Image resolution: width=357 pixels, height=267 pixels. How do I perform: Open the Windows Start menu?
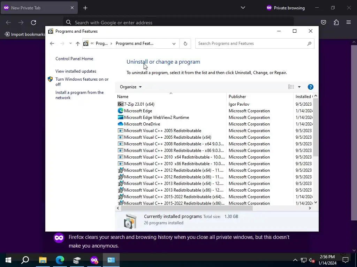point(8,260)
